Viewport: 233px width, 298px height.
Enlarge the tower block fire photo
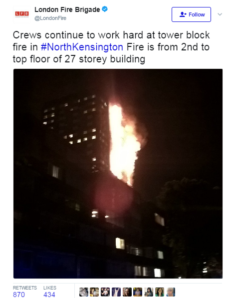point(118,174)
